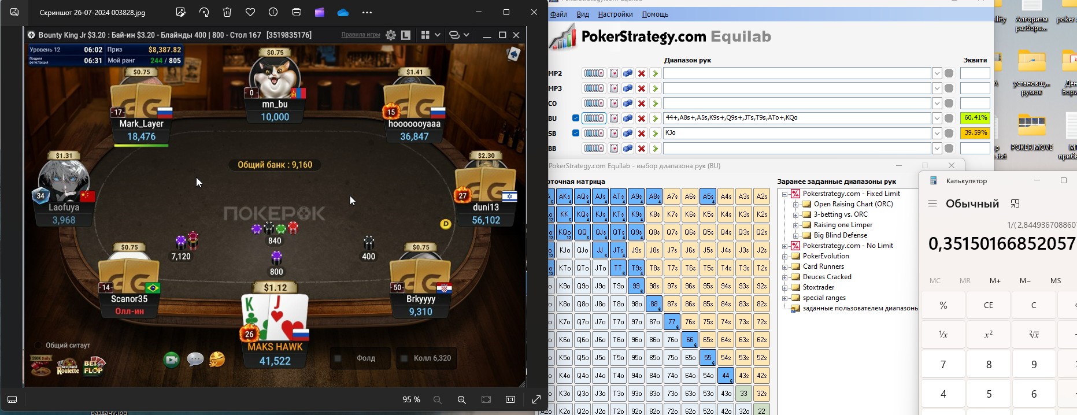Rotate the picture in Photos
This screenshot has width=1077, height=415.
pos(204,12)
